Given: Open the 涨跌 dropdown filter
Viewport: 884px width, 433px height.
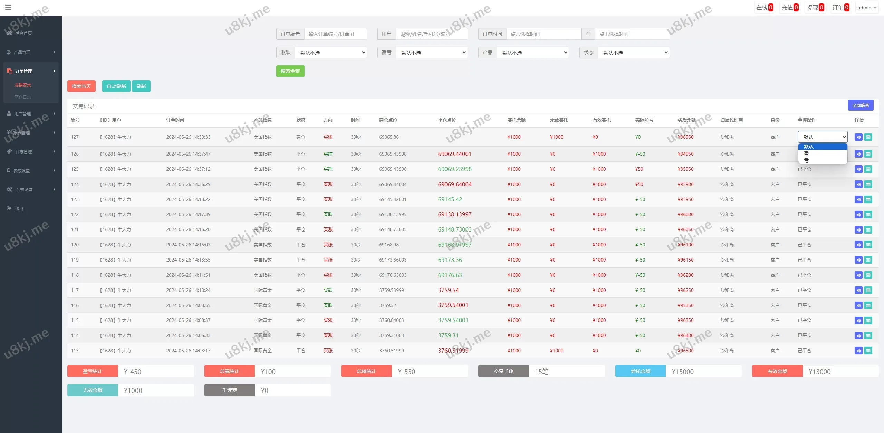Looking at the screenshot, I should [331, 53].
